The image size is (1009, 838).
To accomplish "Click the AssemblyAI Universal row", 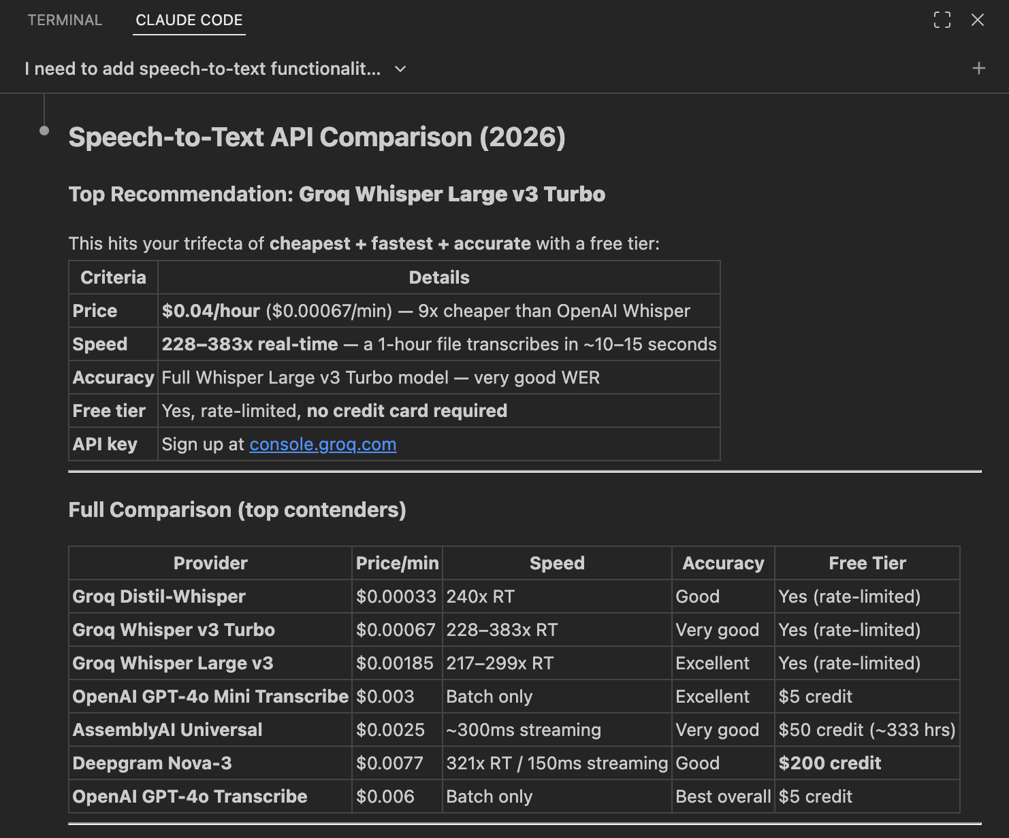I will coord(167,730).
